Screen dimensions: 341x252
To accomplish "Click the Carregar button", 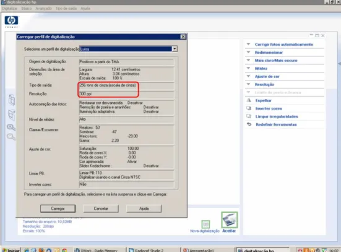I will 58,209.
